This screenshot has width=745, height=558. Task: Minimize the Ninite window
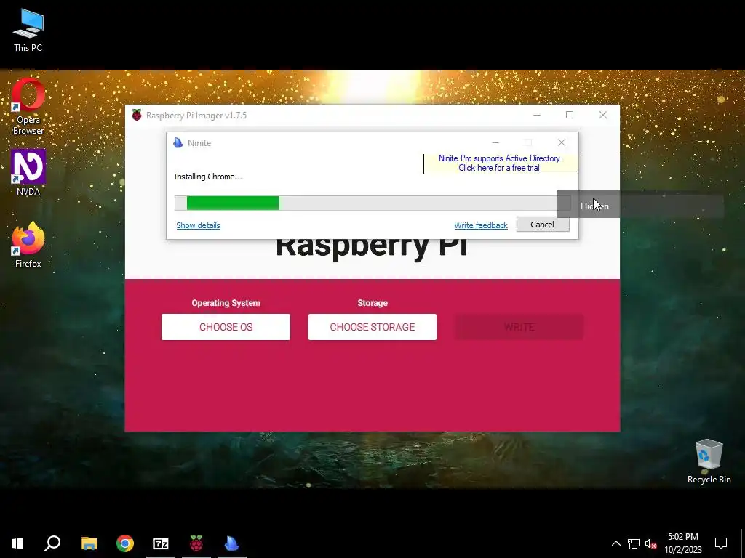(495, 143)
